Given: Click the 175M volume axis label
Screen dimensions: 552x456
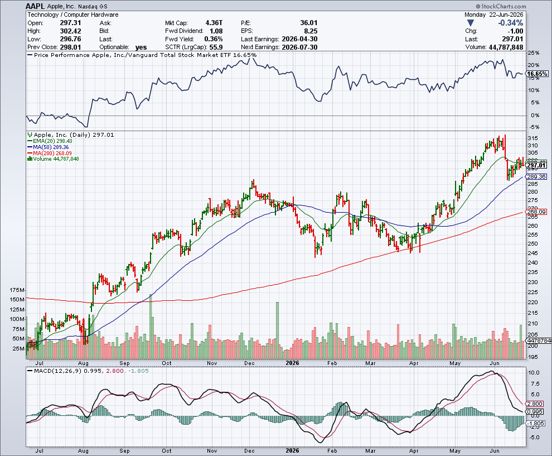Looking at the screenshot, I should (x=17, y=290).
